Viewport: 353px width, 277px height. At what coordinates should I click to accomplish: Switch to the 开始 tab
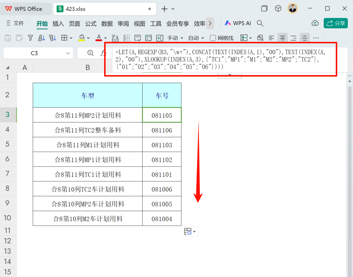tap(42, 23)
